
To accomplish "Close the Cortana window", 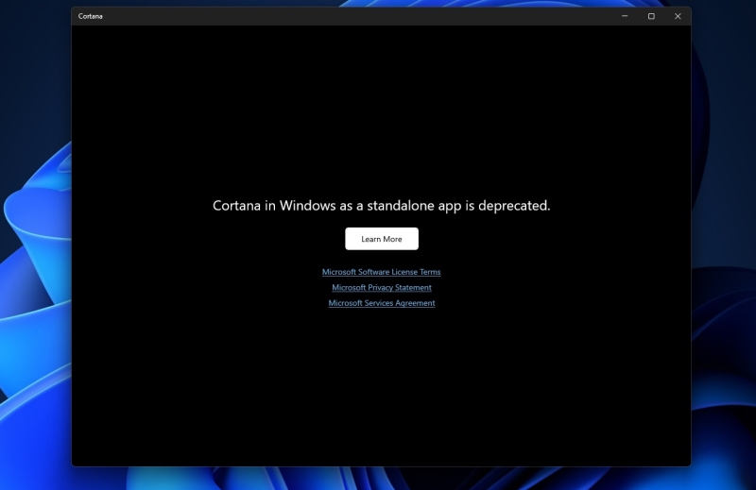I will pyautogui.click(x=678, y=16).
